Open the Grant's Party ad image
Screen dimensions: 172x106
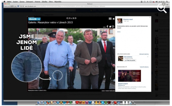[130, 76]
